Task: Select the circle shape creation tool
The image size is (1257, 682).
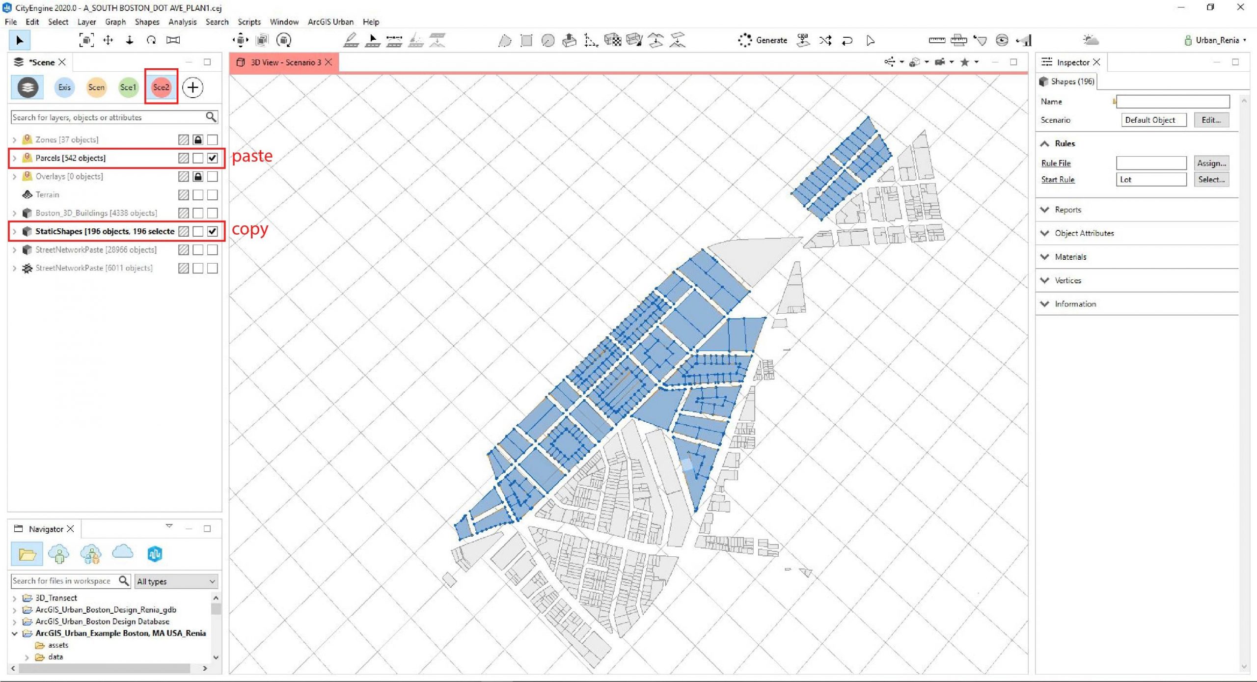Action: [547, 40]
